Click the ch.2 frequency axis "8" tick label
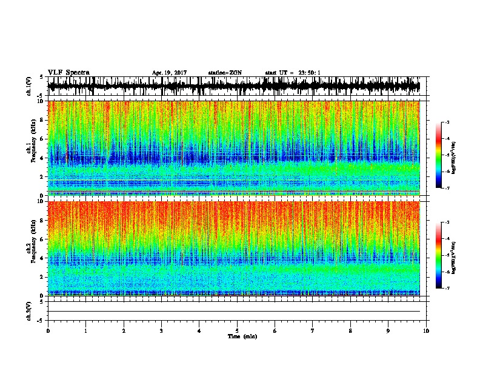This screenshot has width=480, height=371. (42, 221)
